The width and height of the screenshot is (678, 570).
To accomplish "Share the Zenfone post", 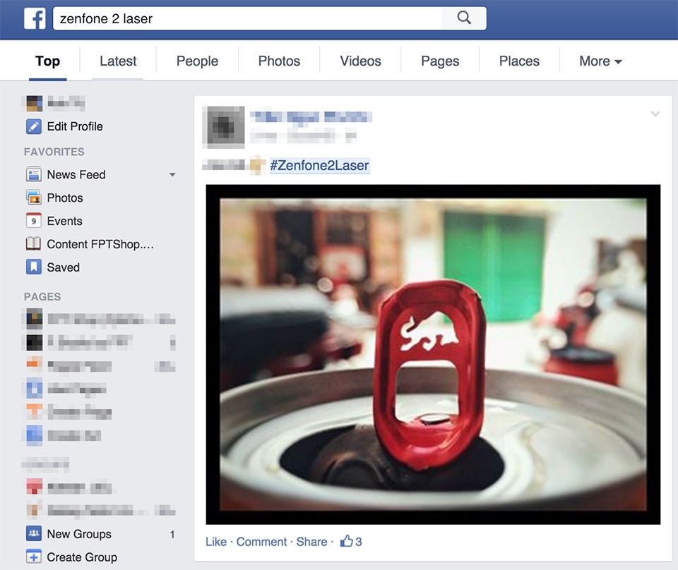I will coord(311,542).
